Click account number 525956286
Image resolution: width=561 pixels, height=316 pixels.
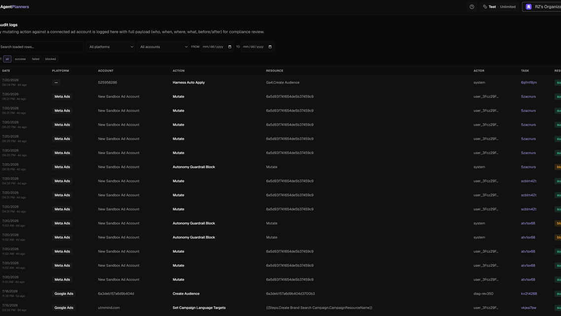(108, 82)
